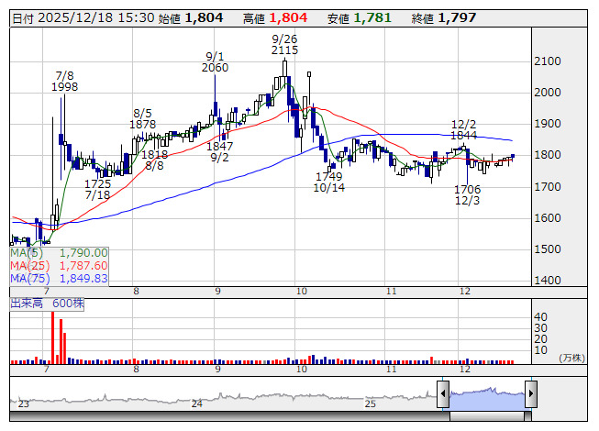Screen dimensions: 599x431
Task: Click the 始値 1,804 opening price value
Action: tap(190, 18)
